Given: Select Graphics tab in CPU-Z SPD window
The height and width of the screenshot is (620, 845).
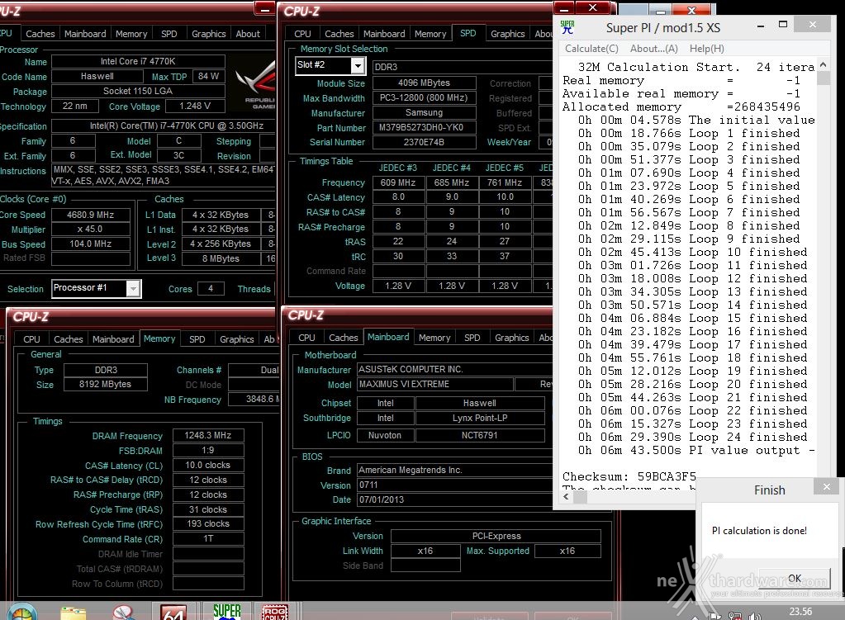Looking at the screenshot, I should [x=507, y=33].
